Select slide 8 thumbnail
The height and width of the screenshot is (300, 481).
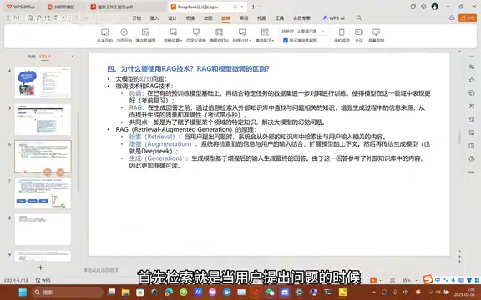(43, 229)
